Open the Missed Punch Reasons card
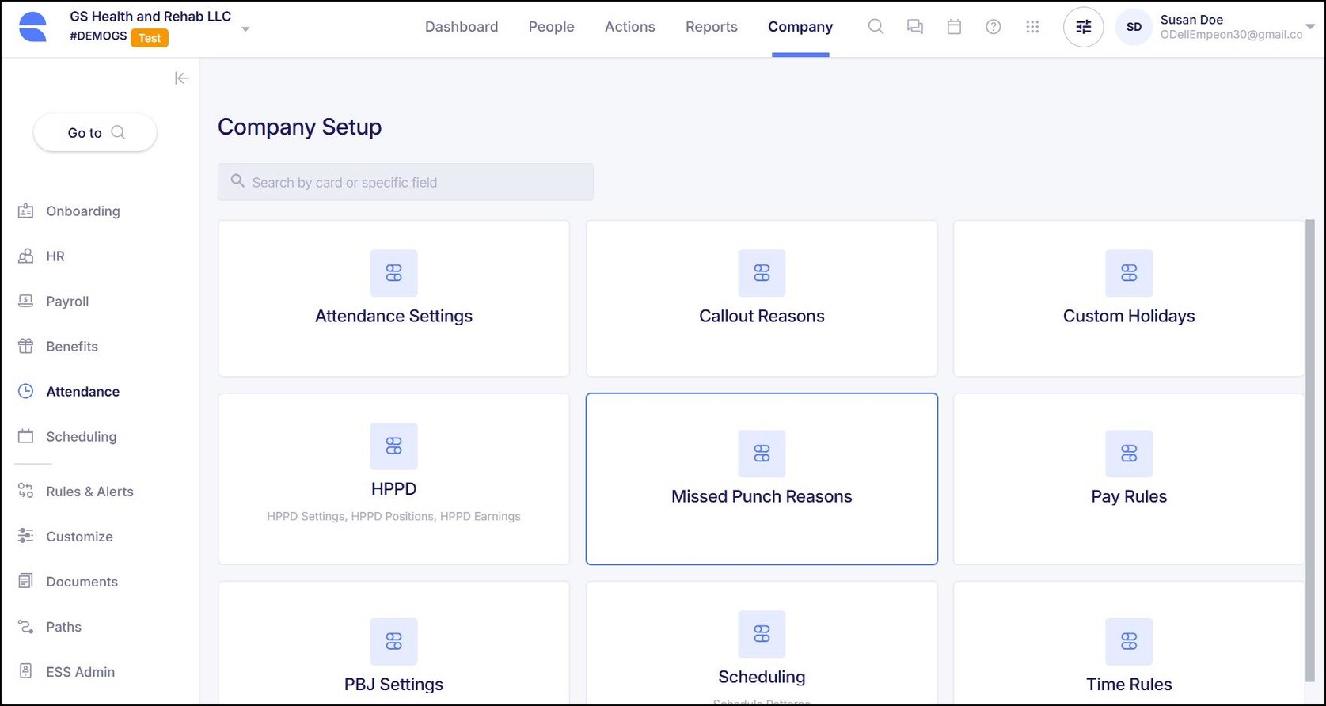Screen dimensions: 1326x706 [762, 479]
